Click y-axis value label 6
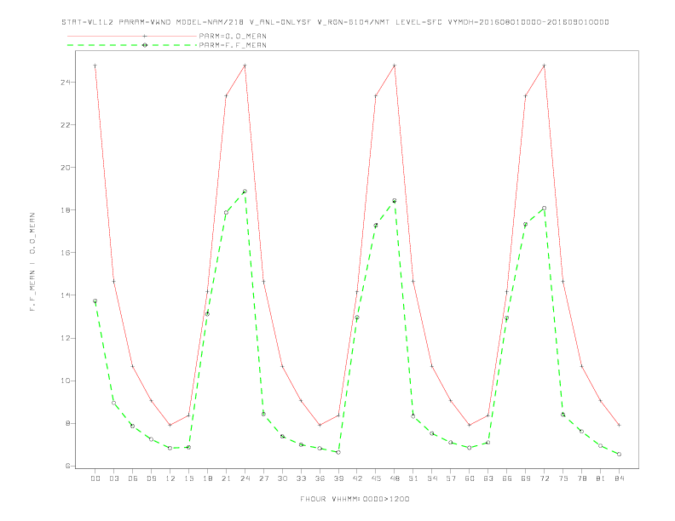 tap(68, 466)
